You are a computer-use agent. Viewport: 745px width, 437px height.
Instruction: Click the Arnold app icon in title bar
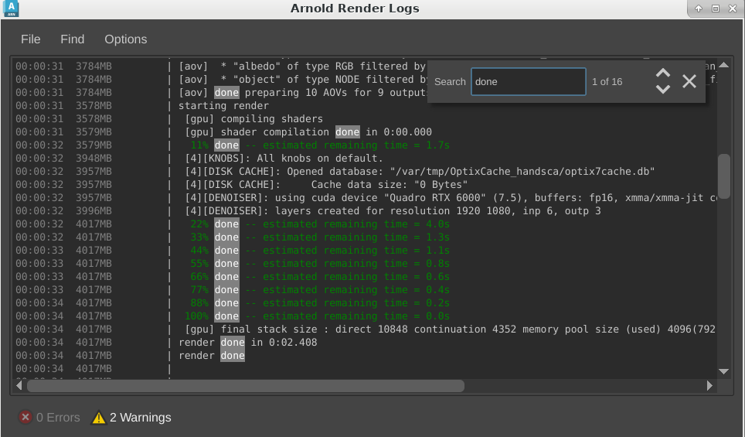[x=11, y=9]
